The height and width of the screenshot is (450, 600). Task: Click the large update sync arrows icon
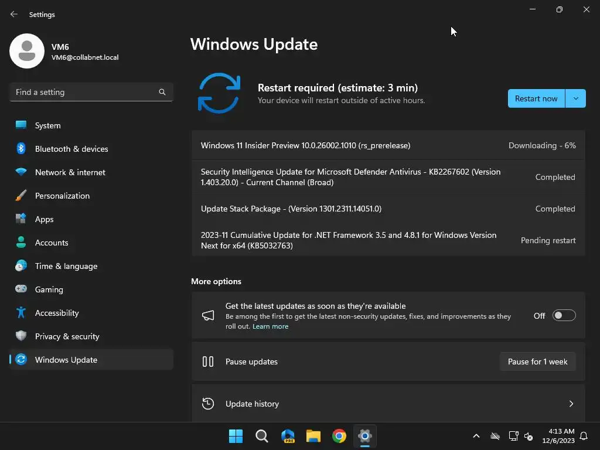(x=219, y=93)
